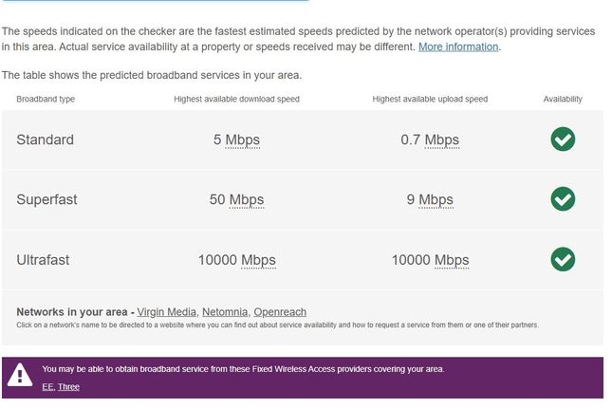This screenshot has width=612, height=408.
Task: Click Mbps abbreviation in Superfast upload speed
Action: click(x=436, y=200)
